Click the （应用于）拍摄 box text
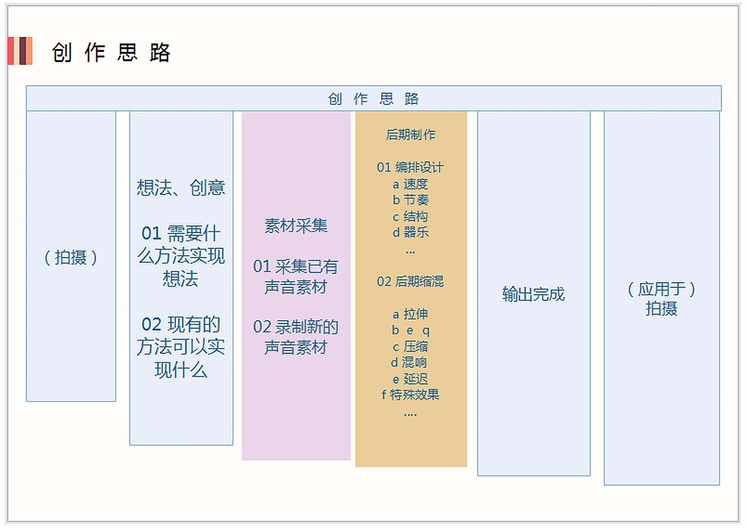This screenshot has height=528, width=748. pos(662,298)
